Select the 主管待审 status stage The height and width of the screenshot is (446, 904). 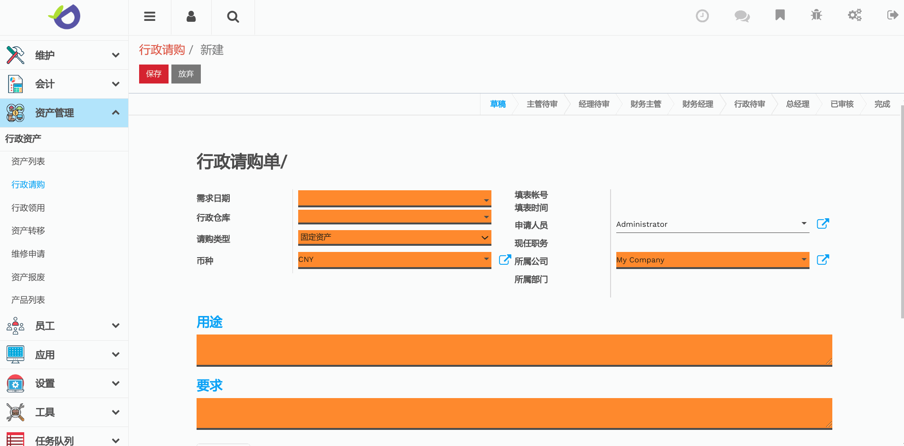coord(542,104)
